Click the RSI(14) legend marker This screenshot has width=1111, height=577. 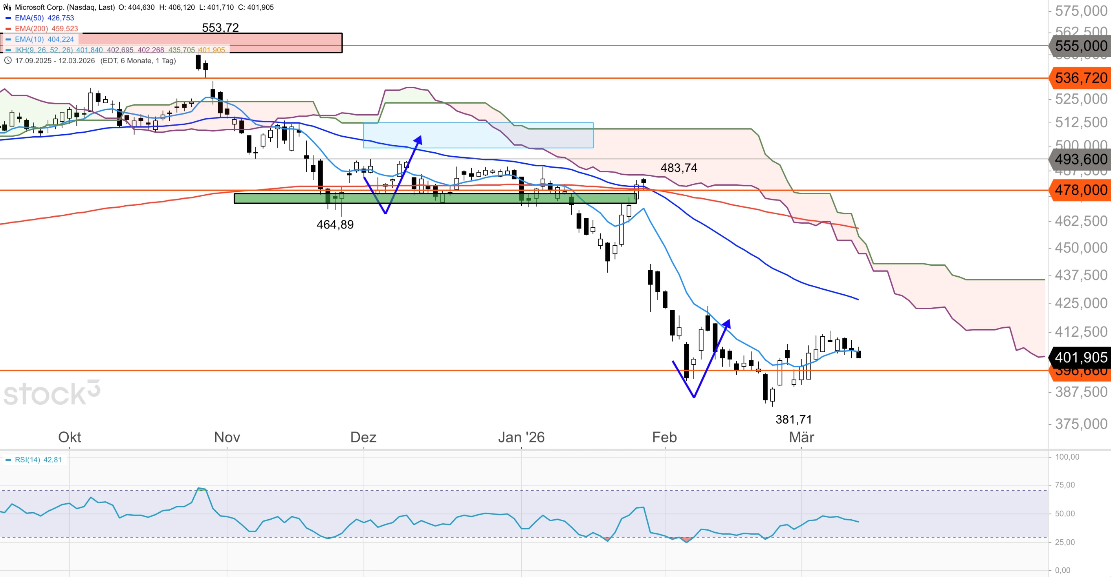tap(8, 460)
